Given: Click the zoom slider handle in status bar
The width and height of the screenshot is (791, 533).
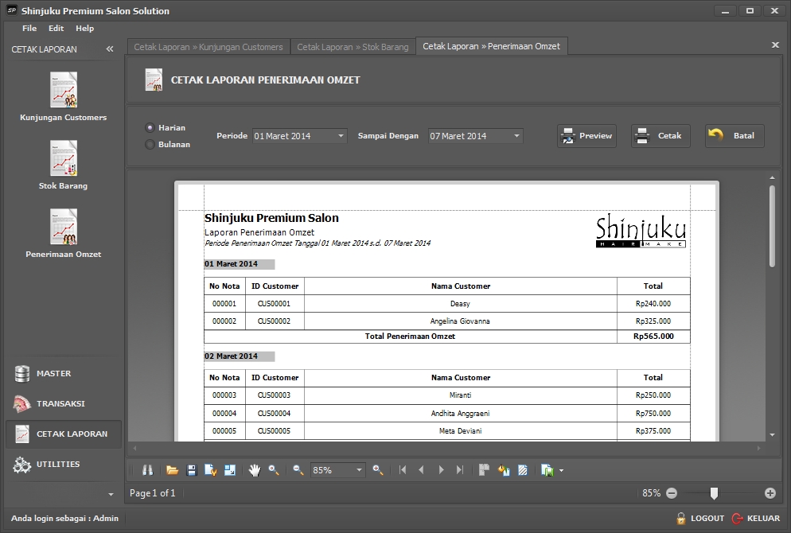Looking at the screenshot, I should click(x=714, y=493).
